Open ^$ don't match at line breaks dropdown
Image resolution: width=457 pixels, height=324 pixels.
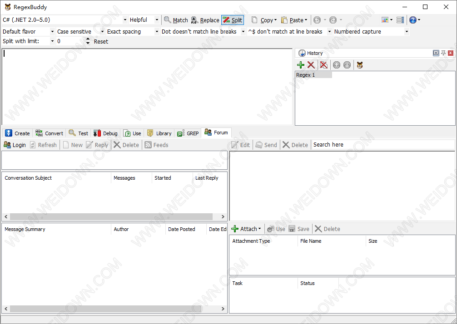pyautogui.click(x=329, y=32)
